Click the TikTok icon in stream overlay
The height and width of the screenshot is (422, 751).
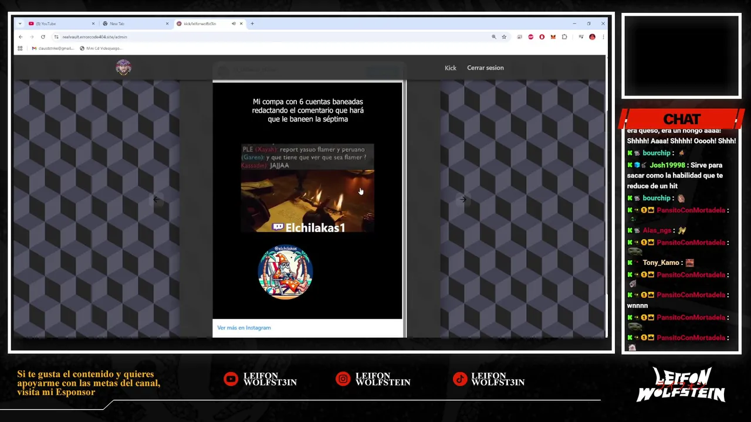pyautogui.click(x=459, y=379)
